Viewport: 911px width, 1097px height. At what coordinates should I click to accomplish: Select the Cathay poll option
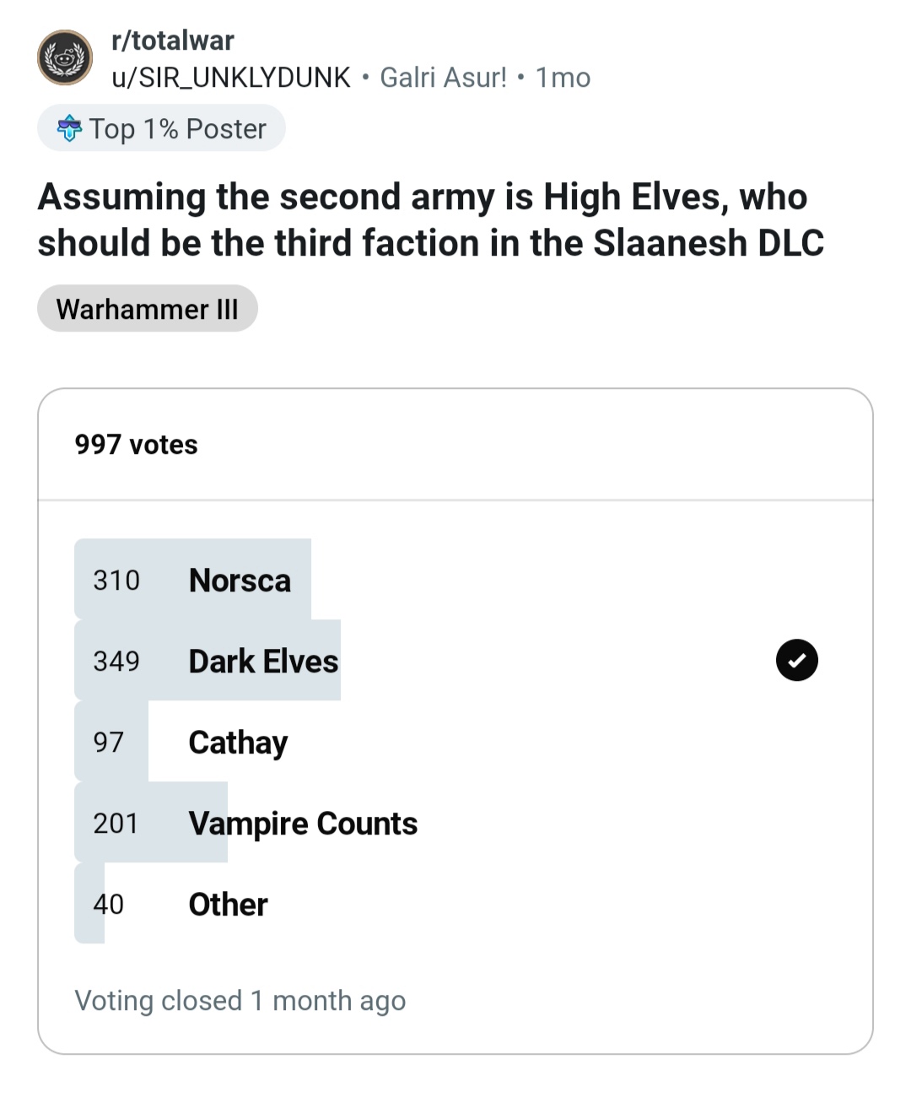tap(455, 742)
